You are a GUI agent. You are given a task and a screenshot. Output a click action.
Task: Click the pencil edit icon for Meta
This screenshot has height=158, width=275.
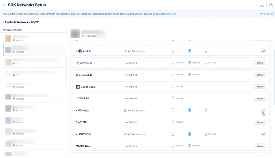[263, 110]
